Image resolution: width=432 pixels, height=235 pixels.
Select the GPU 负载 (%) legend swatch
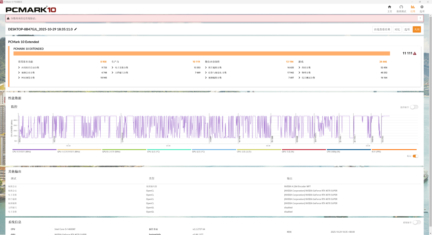pos(303,150)
